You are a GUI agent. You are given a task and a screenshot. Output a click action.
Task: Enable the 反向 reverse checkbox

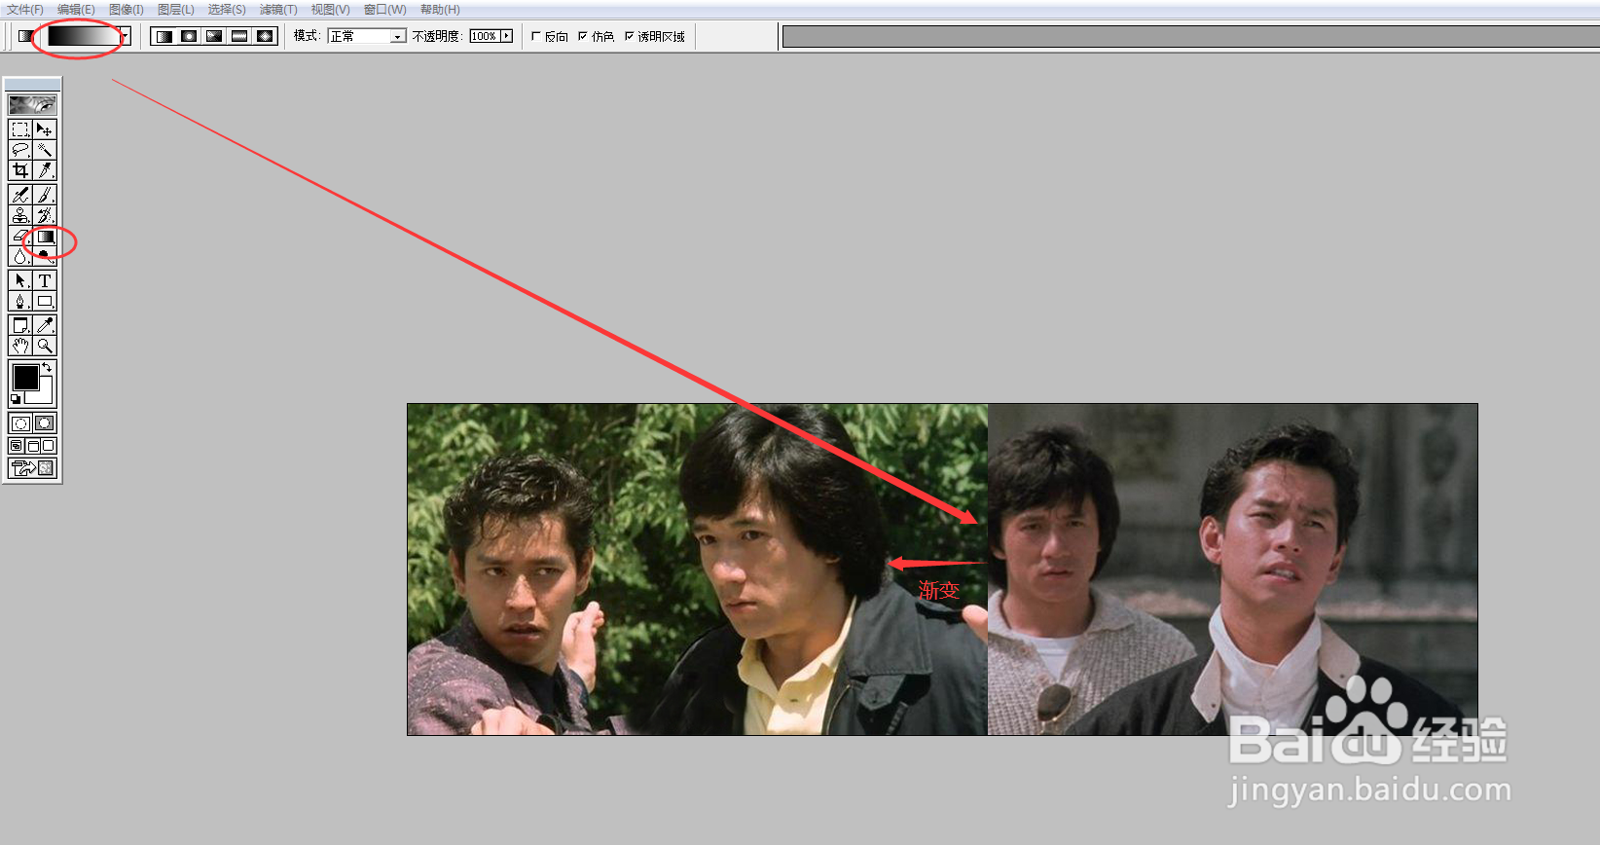[x=535, y=36]
